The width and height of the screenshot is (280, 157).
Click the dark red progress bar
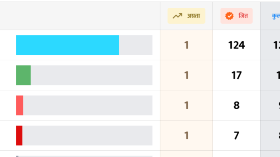tap(19, 135)
